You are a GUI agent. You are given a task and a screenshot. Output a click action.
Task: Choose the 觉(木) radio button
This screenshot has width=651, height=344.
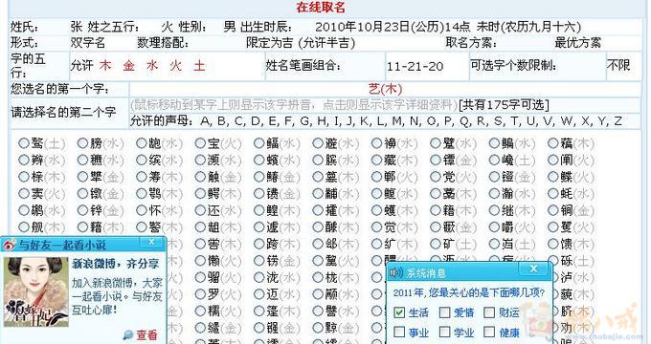[x=377, y=227]
